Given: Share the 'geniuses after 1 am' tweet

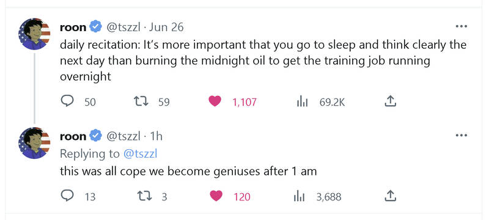Looking at the screenshot, I should pos(391,196).
